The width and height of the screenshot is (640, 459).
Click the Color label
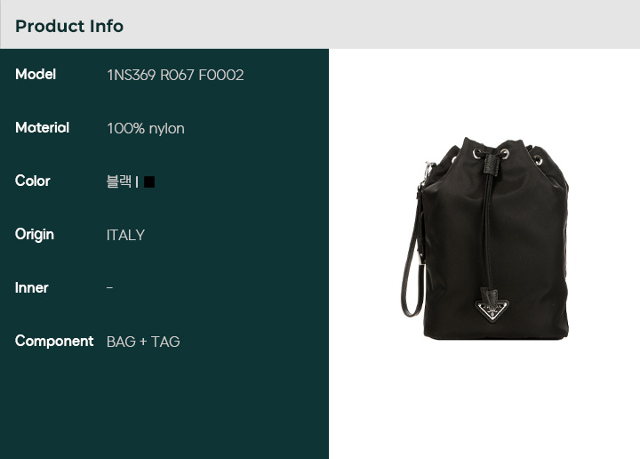pyautogui.click(x=33, y=181)
